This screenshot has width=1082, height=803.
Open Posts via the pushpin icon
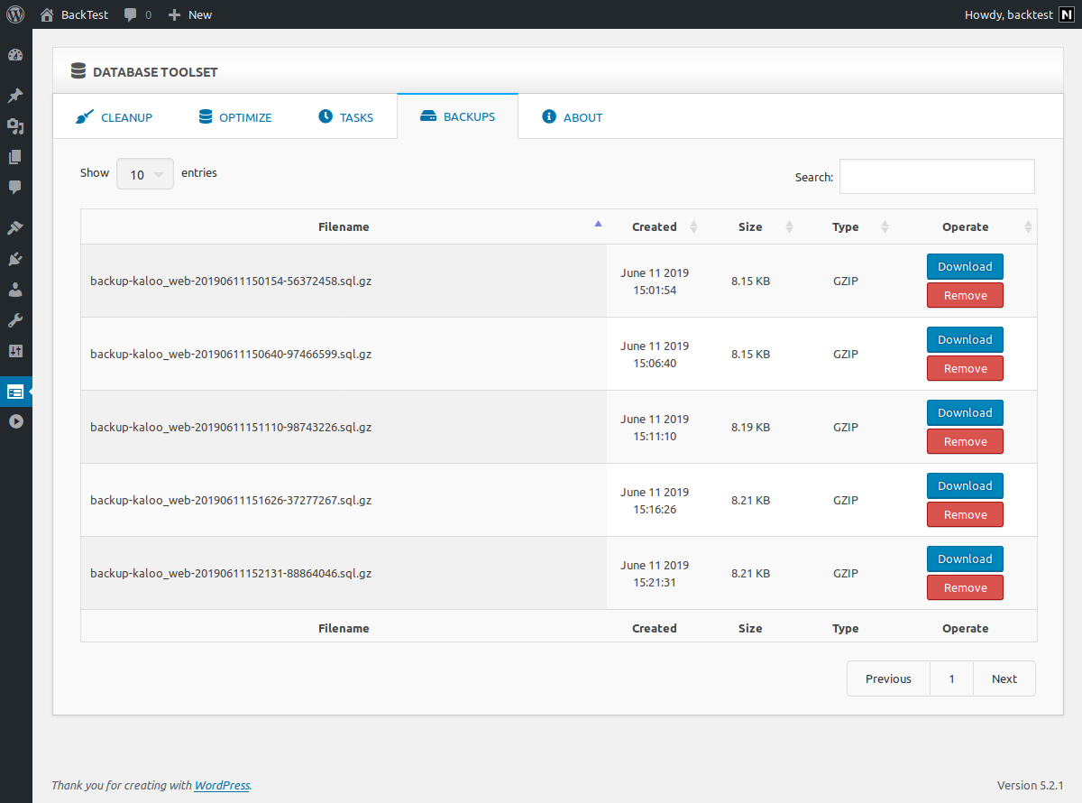pos(15,96)
